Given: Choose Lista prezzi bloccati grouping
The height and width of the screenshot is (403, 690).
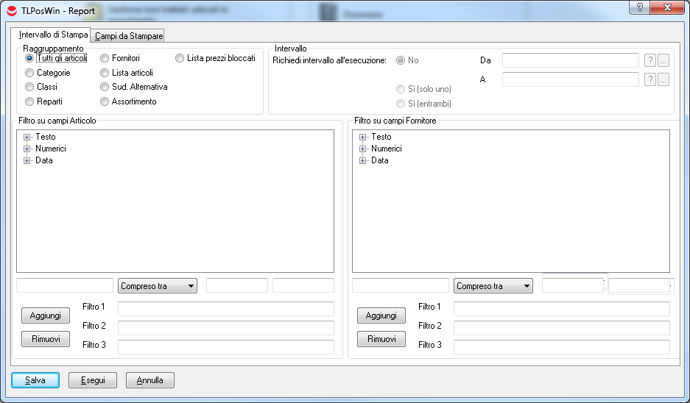Looking at the screenshot, I should tap(180, 58).
